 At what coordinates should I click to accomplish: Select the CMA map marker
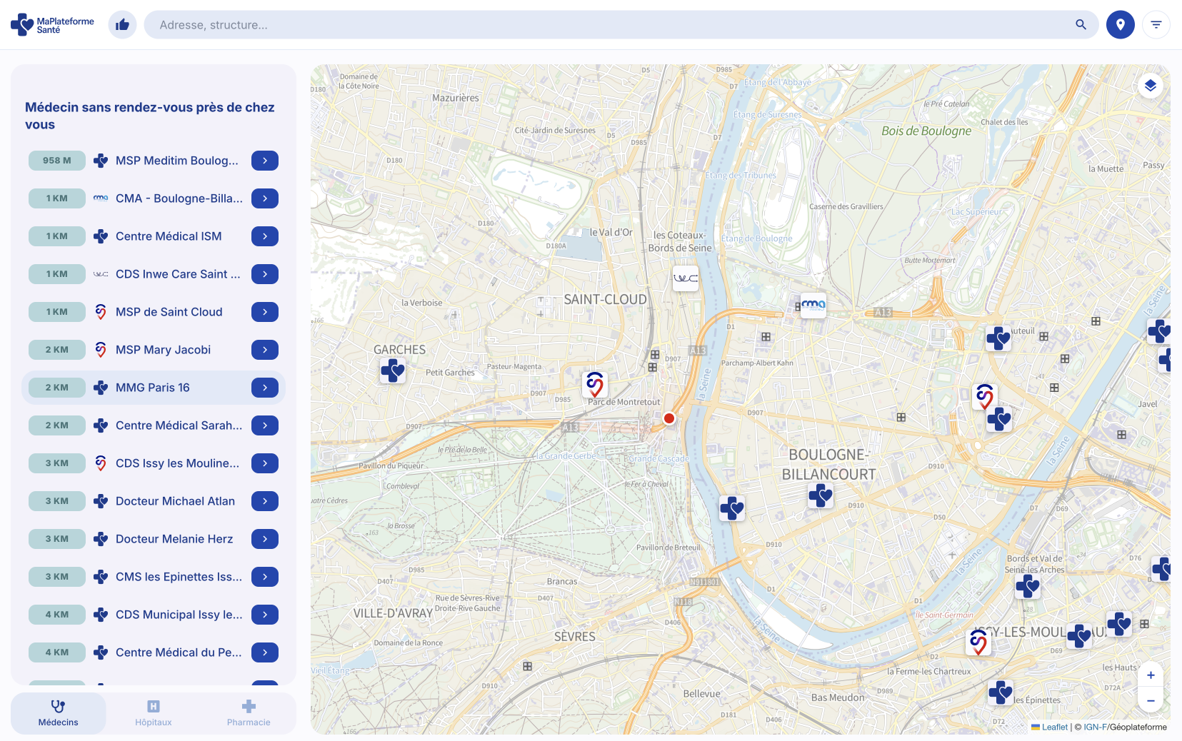click(813, 305)
